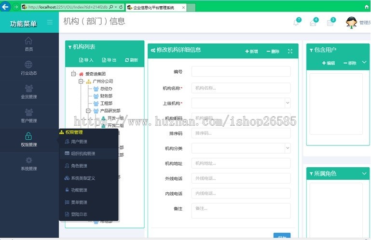
Task: Select 功能管理 in submenu
Action: tap(79, 190)
